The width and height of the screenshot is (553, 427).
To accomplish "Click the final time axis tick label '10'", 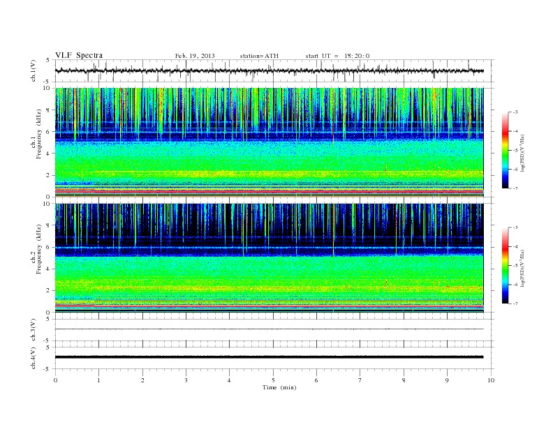I will 491,380.
